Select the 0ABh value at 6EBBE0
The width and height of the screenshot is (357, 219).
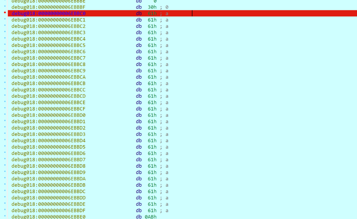151,217
